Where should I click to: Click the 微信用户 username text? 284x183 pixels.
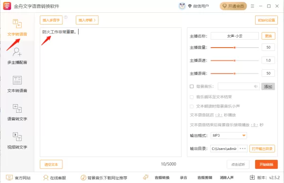(x=201, y=6)
